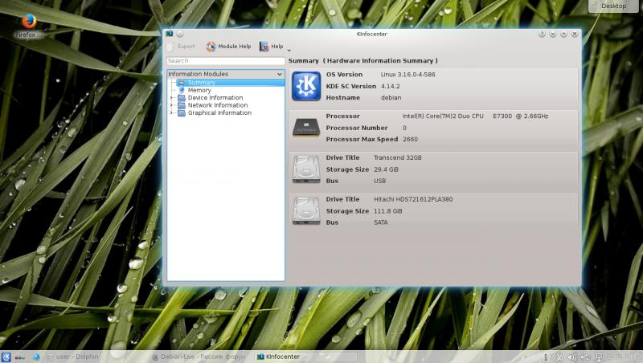Expand the Network Information tree node

click(171, 105)
